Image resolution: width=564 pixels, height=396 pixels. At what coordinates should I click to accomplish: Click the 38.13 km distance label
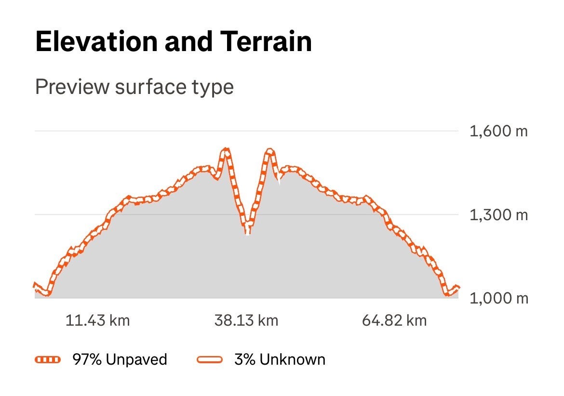click(246, 320)
